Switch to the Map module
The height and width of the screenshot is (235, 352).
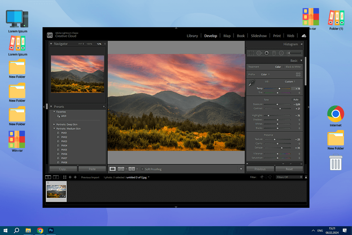227,36
